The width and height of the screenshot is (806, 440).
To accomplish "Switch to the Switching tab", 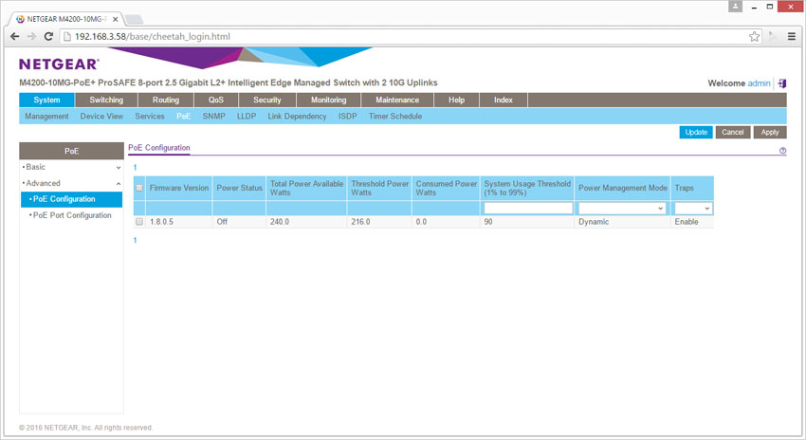I will coord(106,100).
